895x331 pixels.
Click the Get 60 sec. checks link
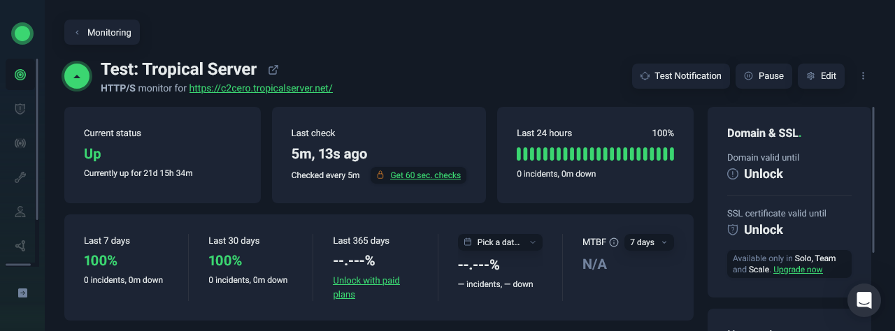point(425,175)
